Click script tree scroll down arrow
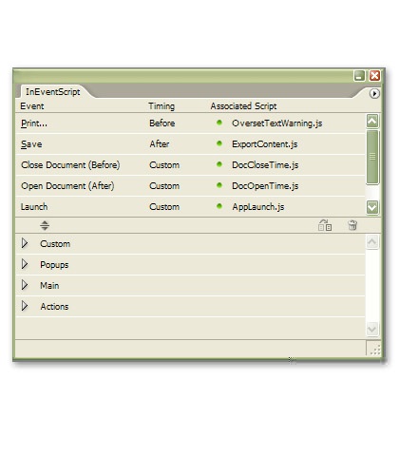 [372, 329]
